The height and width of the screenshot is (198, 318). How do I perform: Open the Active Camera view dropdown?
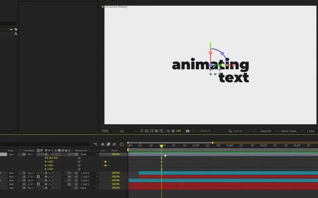[291, 131]
